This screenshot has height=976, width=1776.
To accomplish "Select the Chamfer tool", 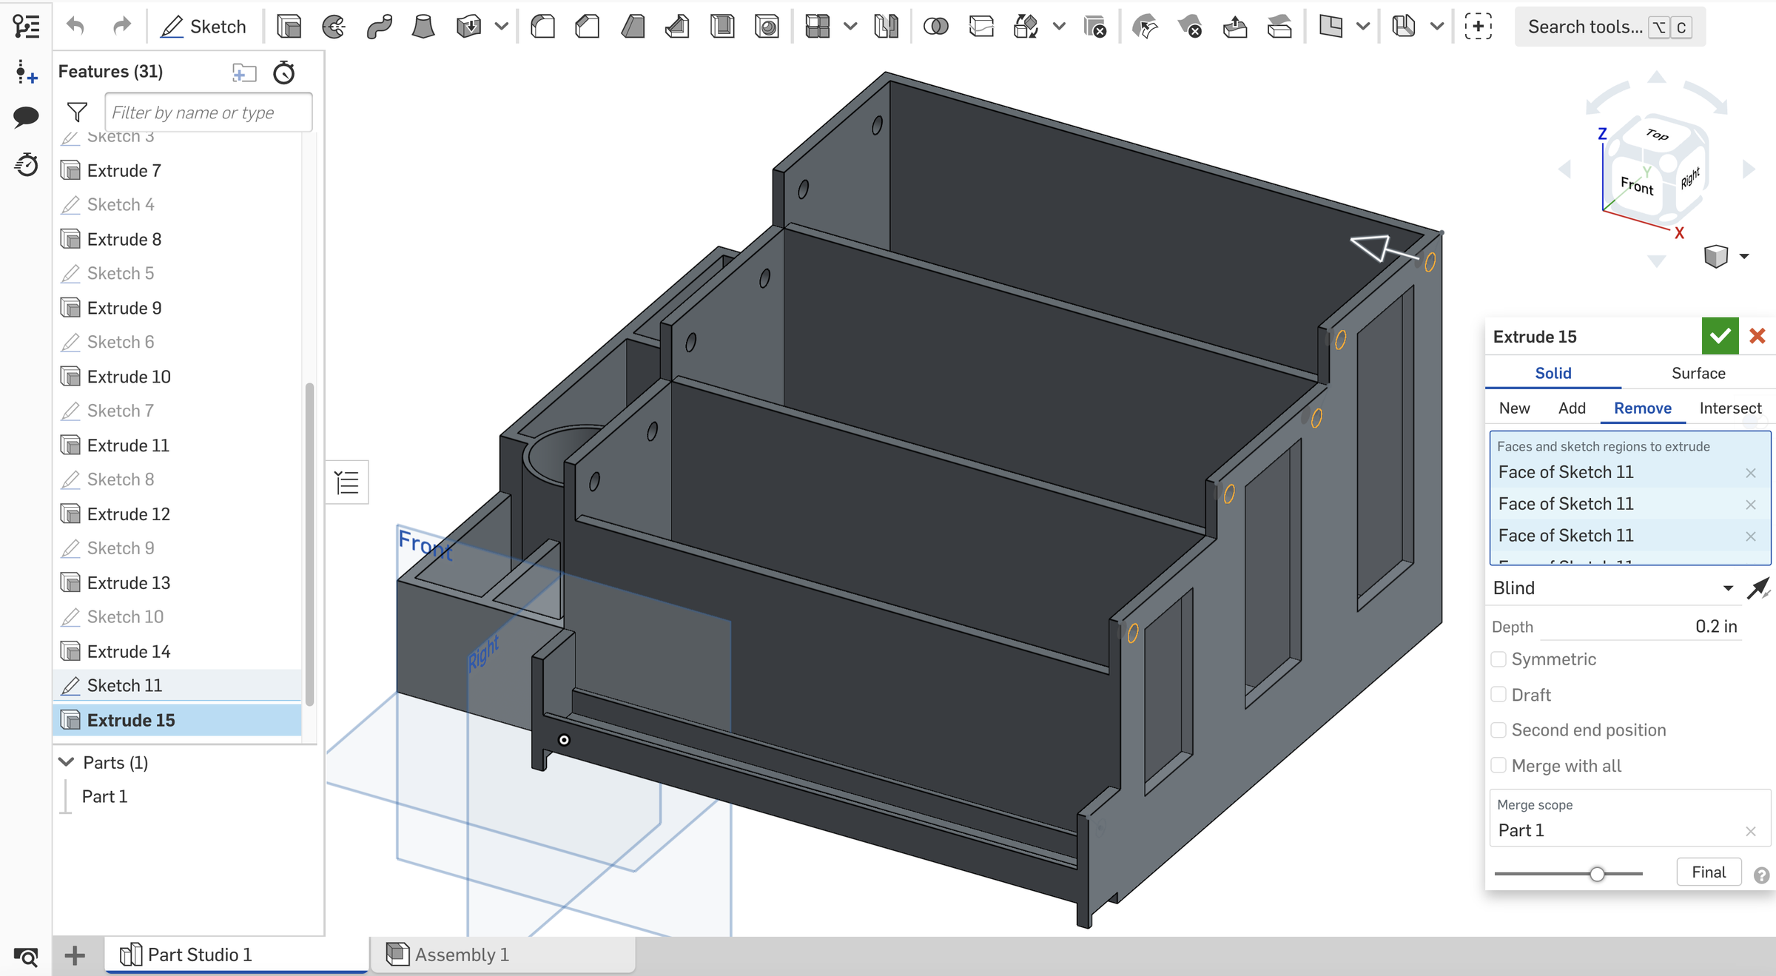I will pyautogui.click(x=587, y=26).
